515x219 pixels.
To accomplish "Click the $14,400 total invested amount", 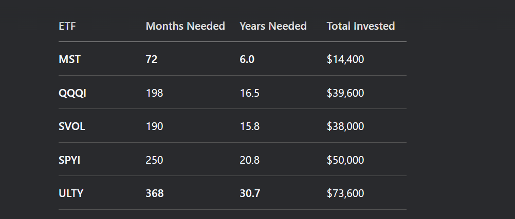I will [x=345, y=59].
